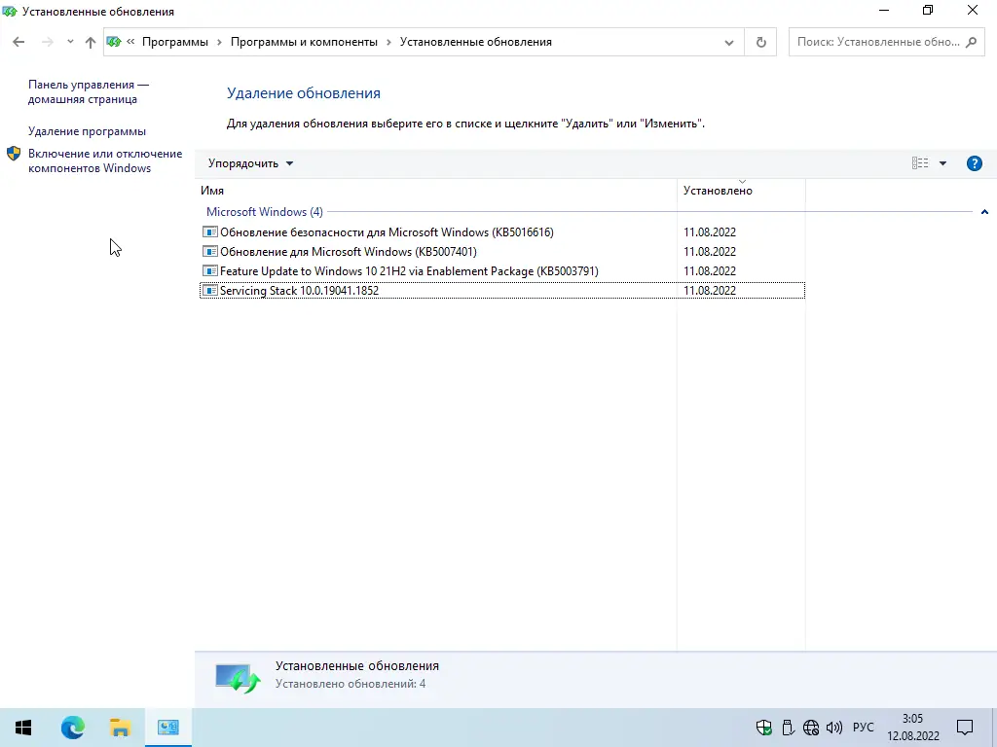The height and width of the screenshot is (747, 997).
Task: Click the up-one-level arrow
Action: [x=91, y=42]
